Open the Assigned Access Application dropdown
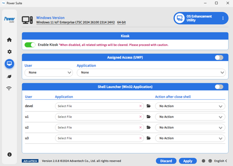 151,73
